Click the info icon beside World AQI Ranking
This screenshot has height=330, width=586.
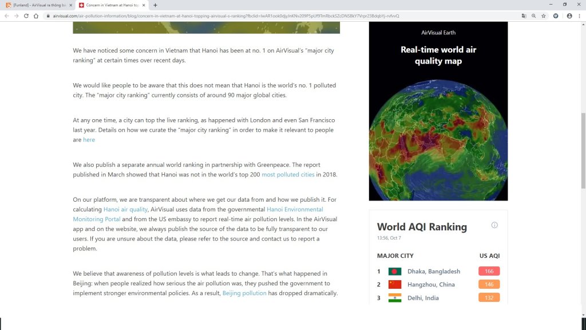[494, 225]
